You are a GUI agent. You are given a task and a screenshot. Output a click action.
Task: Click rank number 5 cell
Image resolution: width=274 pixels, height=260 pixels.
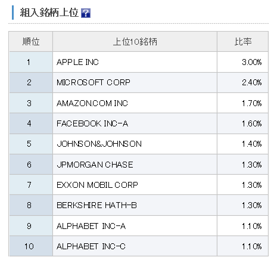(31, 144)
